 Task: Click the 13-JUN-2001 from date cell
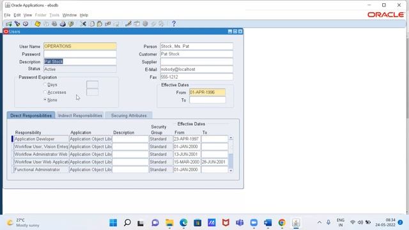pos(187,155)
